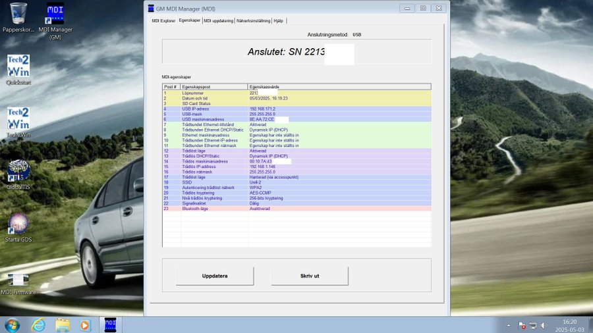Open the volume speaker tray icon
The height and width of the screenshot is (333, 593).
(x=544, y=326)
